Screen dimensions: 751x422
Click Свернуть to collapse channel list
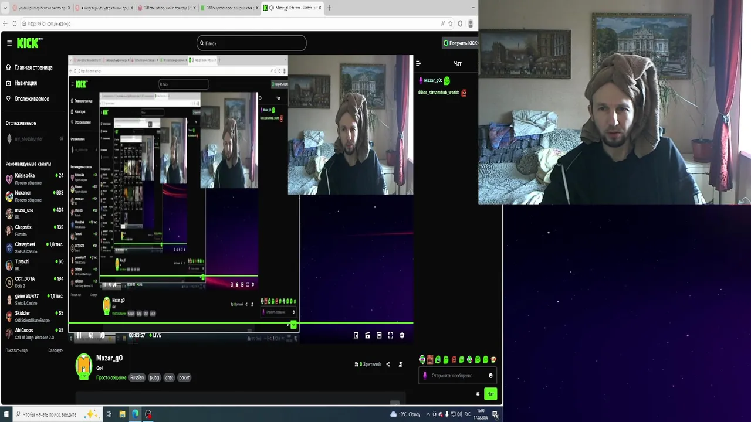pyautogui.click(x=56, y=350)
